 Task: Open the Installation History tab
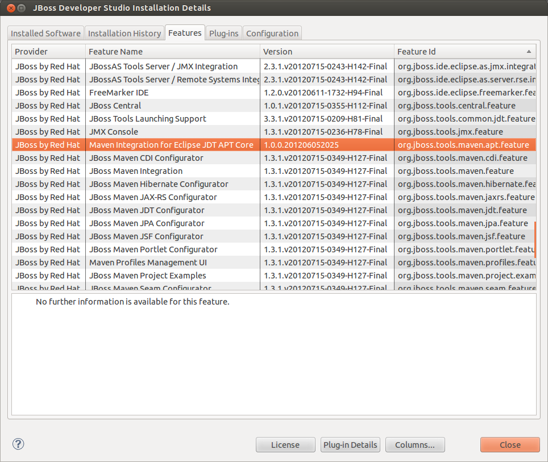[x=124, y=33]
